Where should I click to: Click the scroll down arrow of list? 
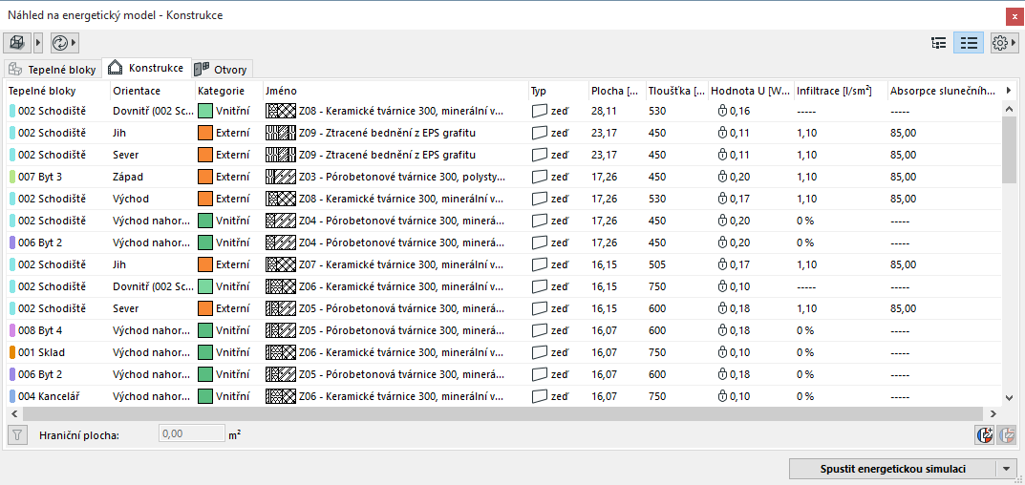[x=1009, y=397]
